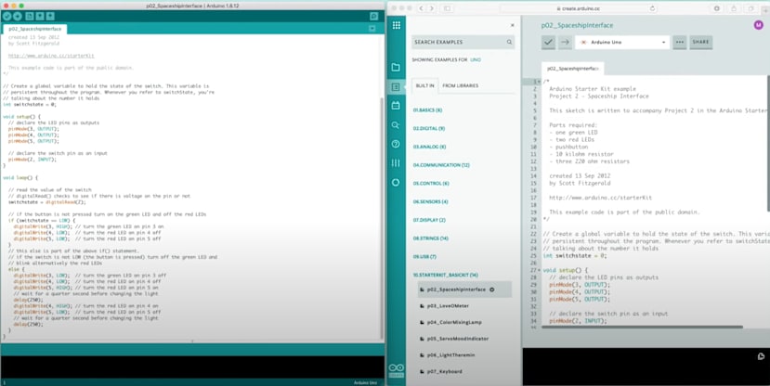Screen dimensions: 770x386
Task: Click the Safari forward arrow
Action: click(x=432, y=8)
